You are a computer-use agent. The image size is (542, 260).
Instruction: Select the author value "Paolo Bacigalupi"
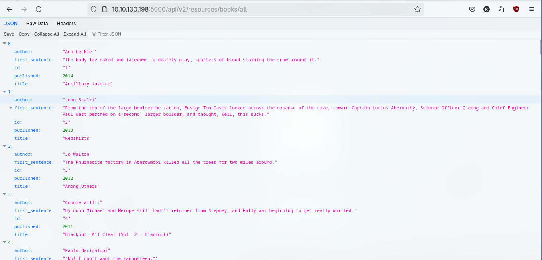click(86, 250)
